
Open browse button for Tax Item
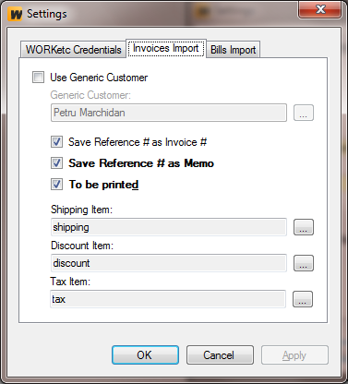coord(303,299)
